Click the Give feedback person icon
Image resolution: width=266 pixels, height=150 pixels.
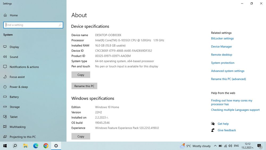click(213, 130)
